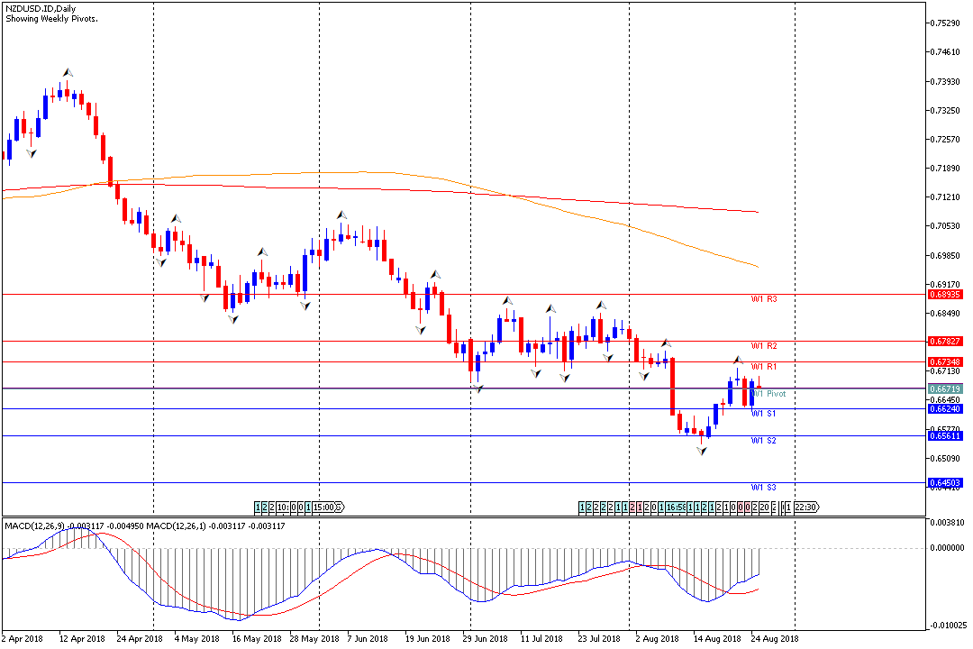This screenshot has width=973, height=649.
Task: Click the 4 May 2018 date label
Action: pyautogui.click(x=196, y=638)
